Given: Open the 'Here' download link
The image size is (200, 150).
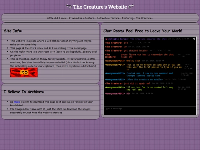Looking at the screenshot, I should tap(17, 102).
